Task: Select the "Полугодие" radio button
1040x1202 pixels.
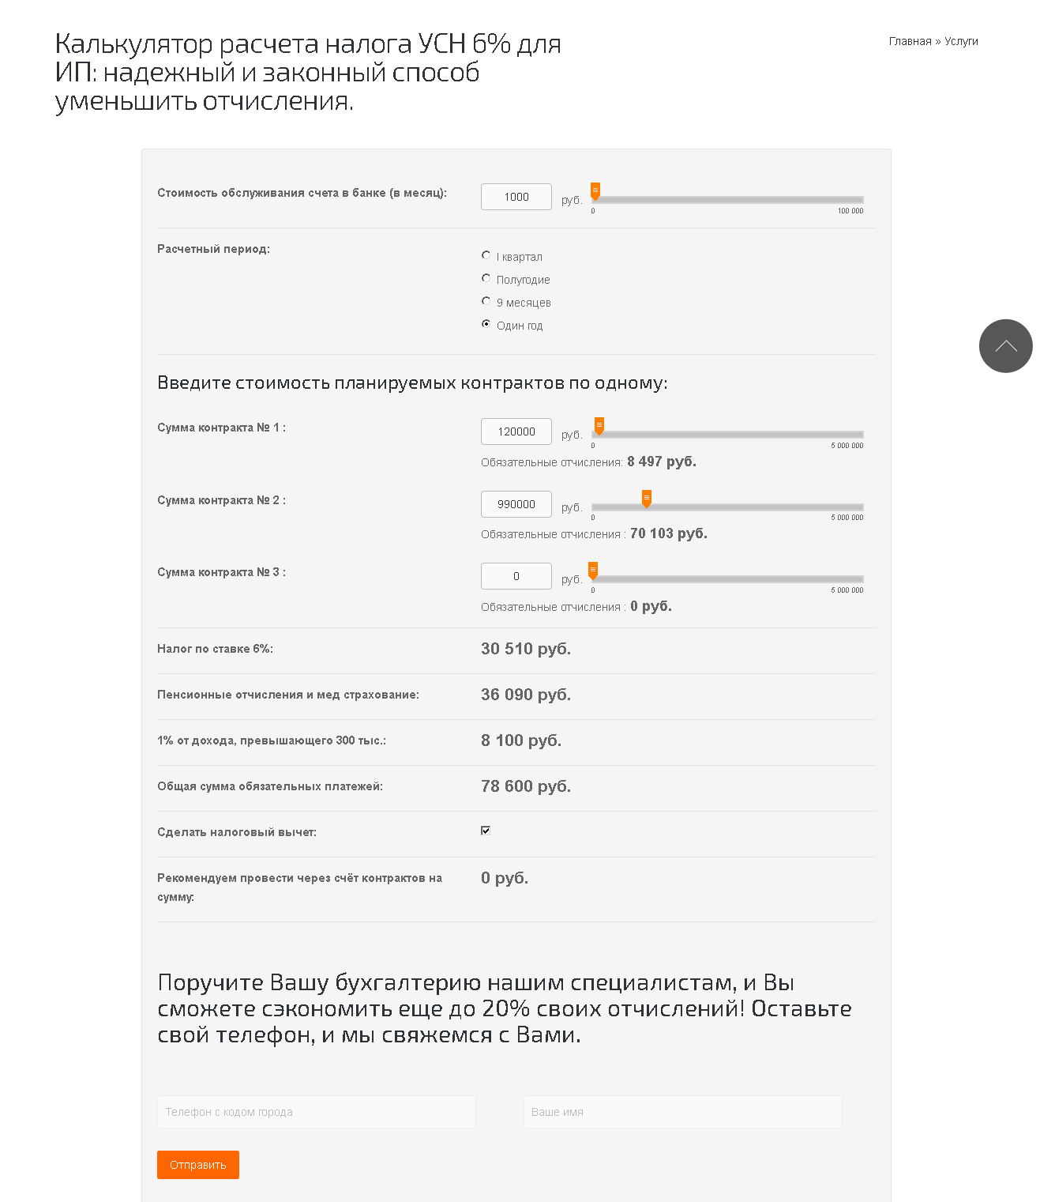Action: tap(486, 278)
